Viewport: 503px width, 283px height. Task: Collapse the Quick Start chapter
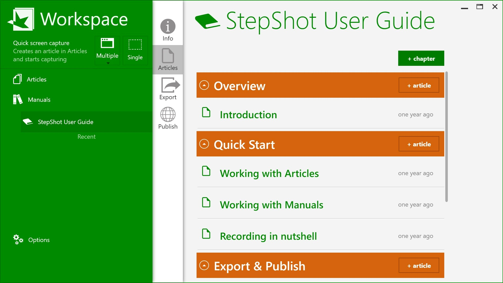pyautogui.click(x=204, y=144)
